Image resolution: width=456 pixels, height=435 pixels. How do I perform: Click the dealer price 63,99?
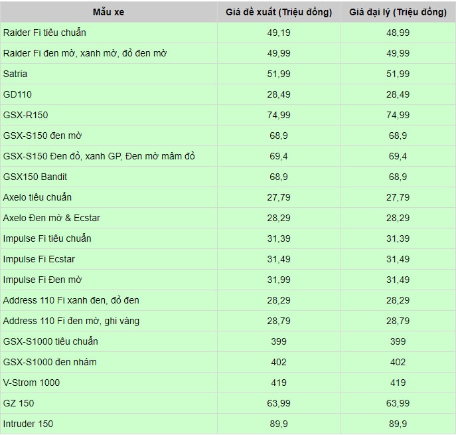(x=398, y=403)
